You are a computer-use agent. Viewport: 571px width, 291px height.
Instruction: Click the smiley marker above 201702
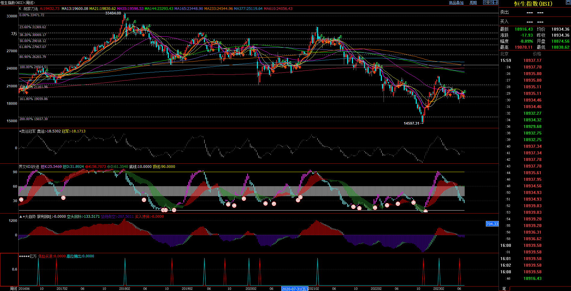point(63,198)
